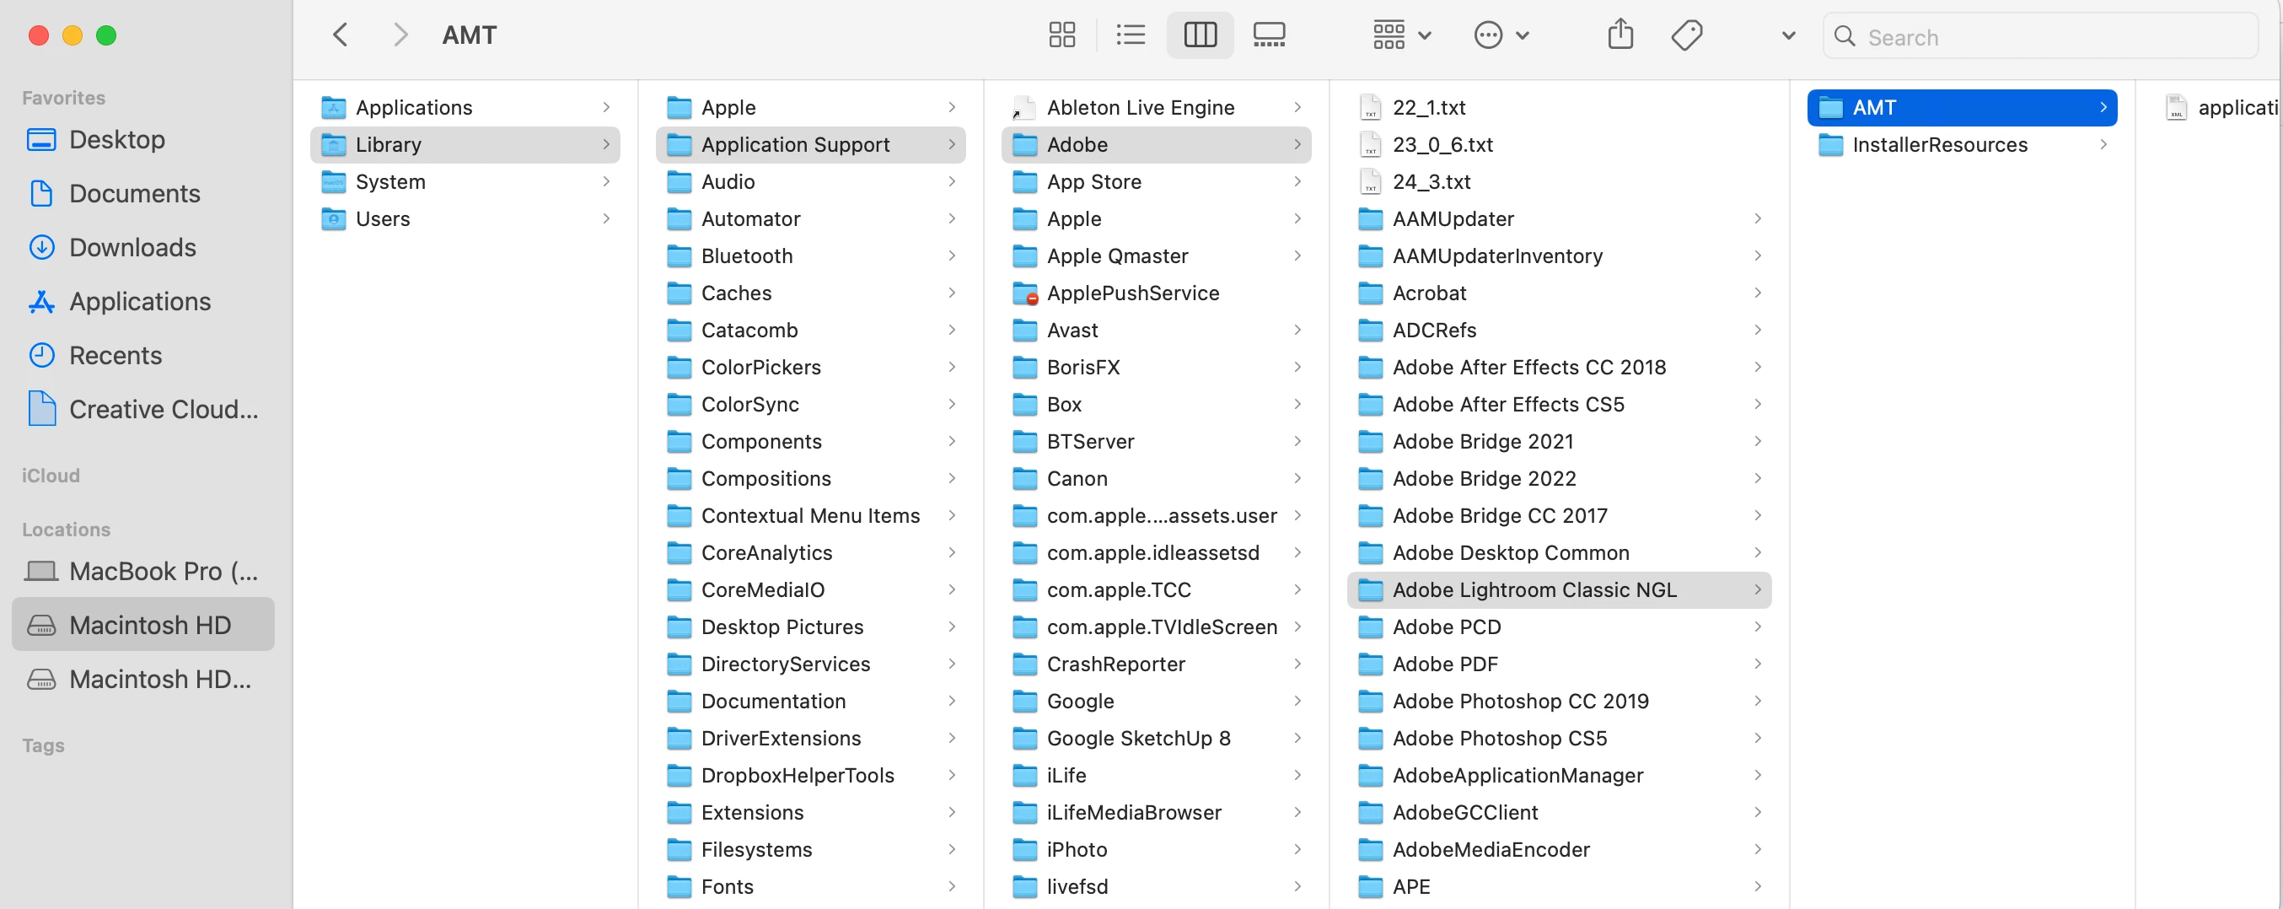Open Desktop in the sidebar
Viewport: 2283px width, 909px height.
point(142,139)
